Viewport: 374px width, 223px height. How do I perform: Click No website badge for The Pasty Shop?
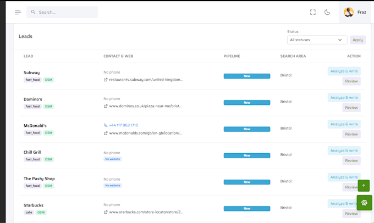click(x=113, y=185)
